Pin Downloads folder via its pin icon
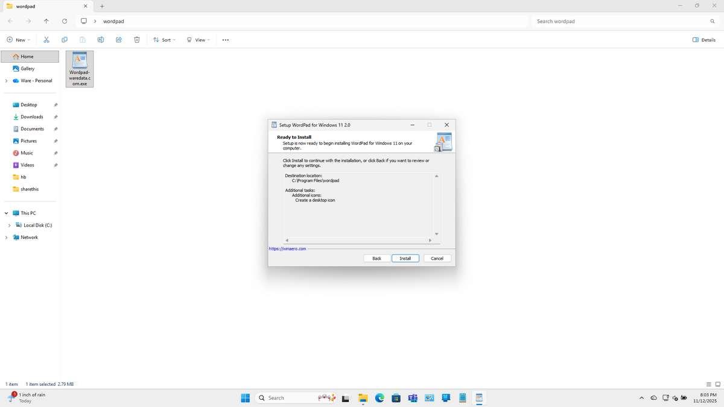This screenshot has height=407, width=724. (x=55, y=116)
